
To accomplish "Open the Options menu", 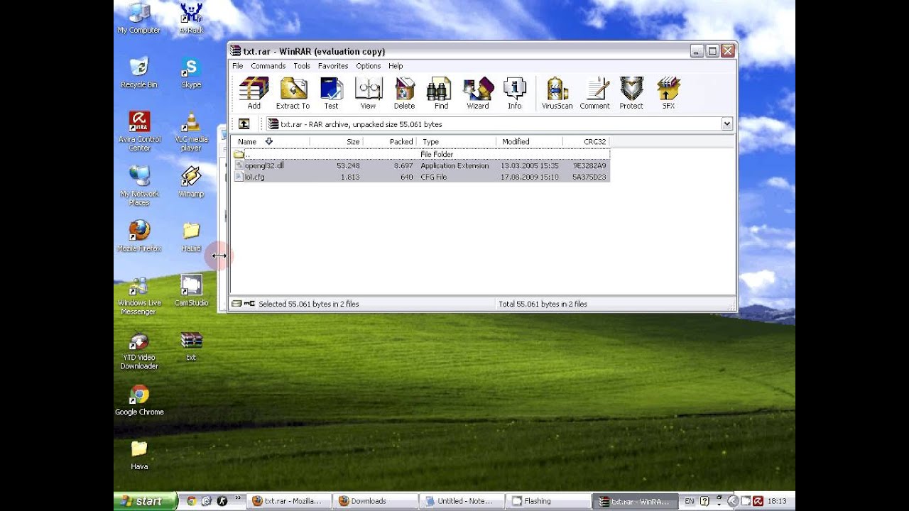I will click(369, 66).
